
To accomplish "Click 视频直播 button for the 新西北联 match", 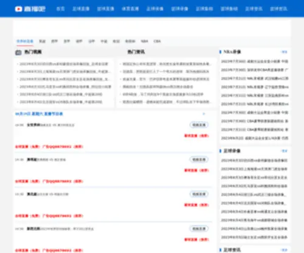I will click(199, 229).
